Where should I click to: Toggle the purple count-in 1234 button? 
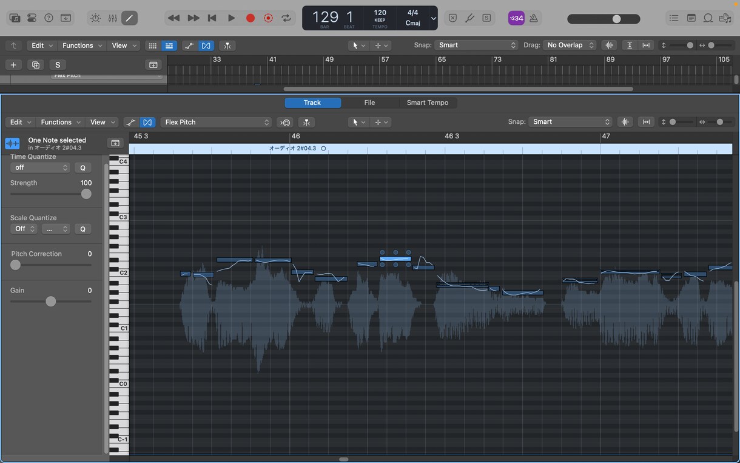coord(516,18)
